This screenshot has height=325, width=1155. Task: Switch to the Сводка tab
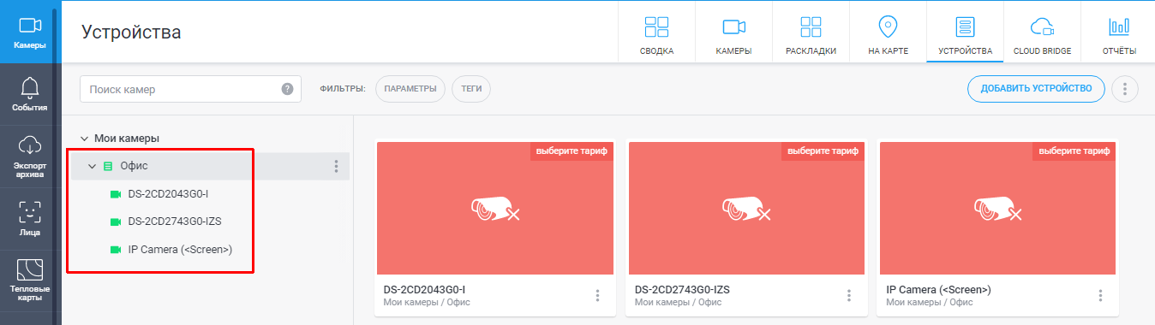click(656, 32)
